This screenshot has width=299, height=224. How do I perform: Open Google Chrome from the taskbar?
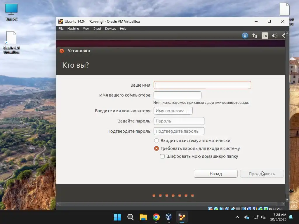156,217
